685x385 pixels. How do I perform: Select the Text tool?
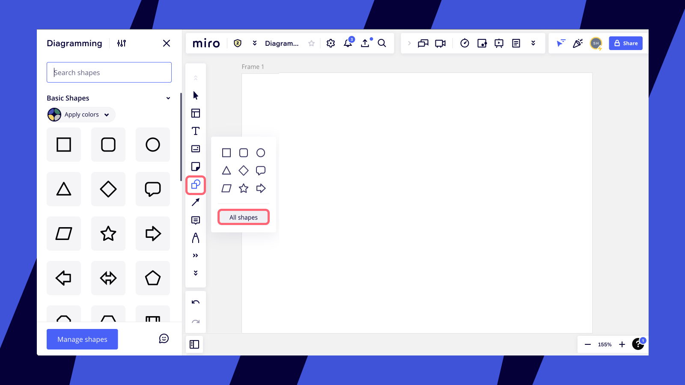(196, 131)
